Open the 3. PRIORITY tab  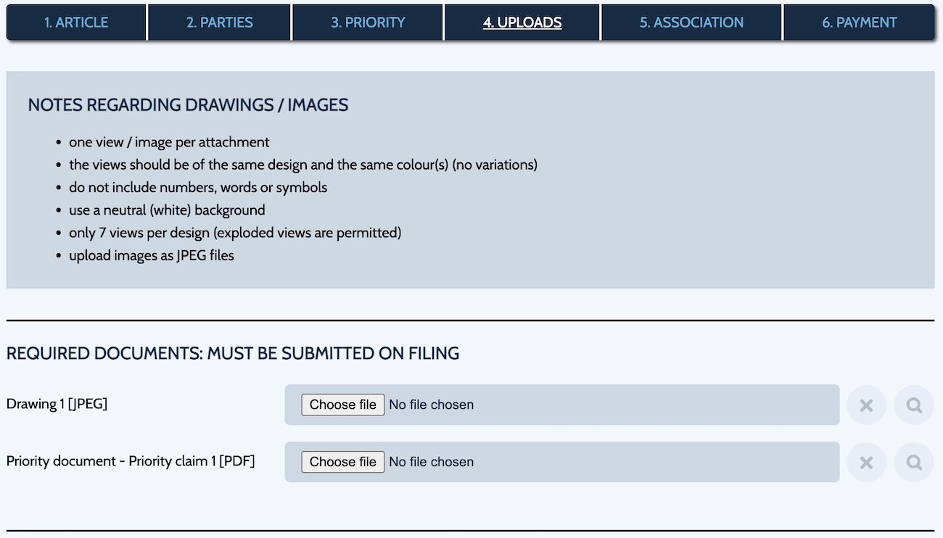[x=368, y=22]
